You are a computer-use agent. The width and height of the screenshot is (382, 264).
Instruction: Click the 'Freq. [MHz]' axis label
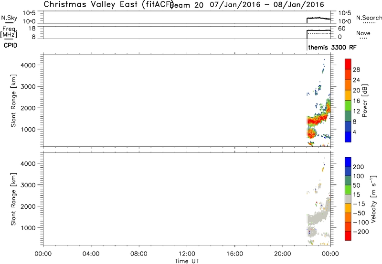click(x=9, y=32)
